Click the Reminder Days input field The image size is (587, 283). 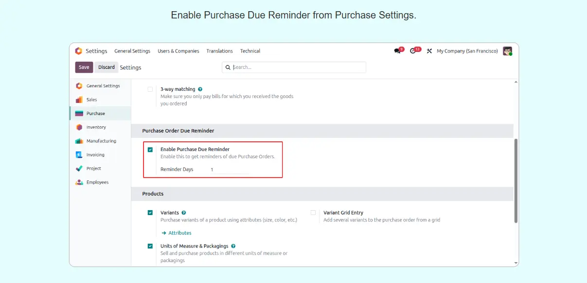(229, 169)
